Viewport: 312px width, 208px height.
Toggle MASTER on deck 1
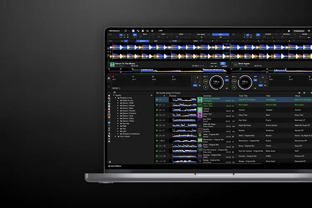[x=224, y=66]
